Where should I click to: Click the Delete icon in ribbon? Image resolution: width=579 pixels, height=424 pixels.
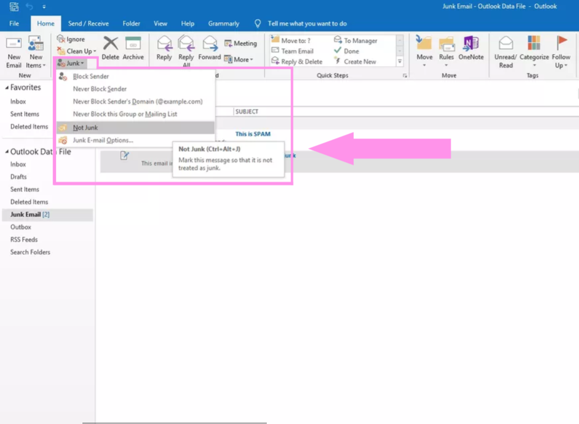coord(110,44)
